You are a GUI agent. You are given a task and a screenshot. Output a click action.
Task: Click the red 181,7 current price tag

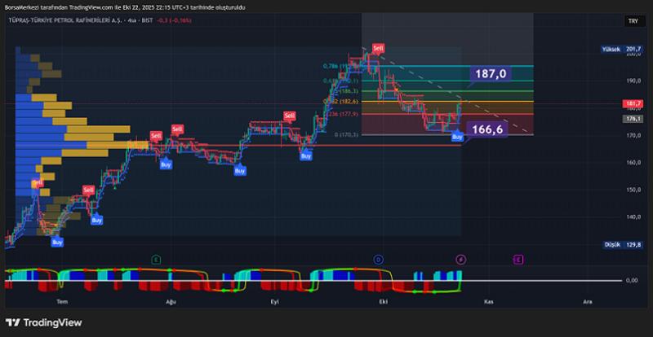coord(632,103)
